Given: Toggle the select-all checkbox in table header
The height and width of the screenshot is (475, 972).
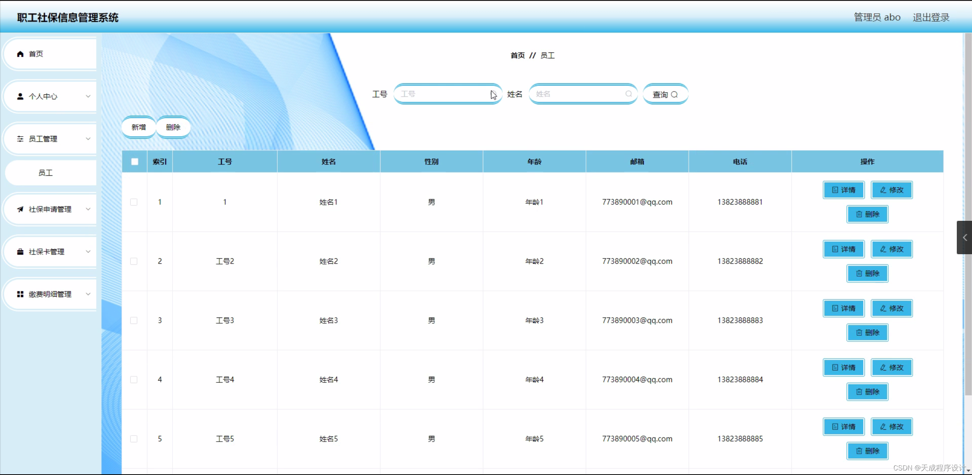Looking at the screenshot, I should 135,162.
